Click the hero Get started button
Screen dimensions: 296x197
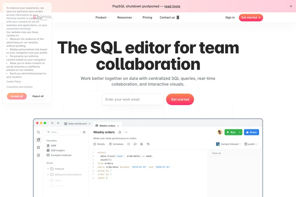180,99
